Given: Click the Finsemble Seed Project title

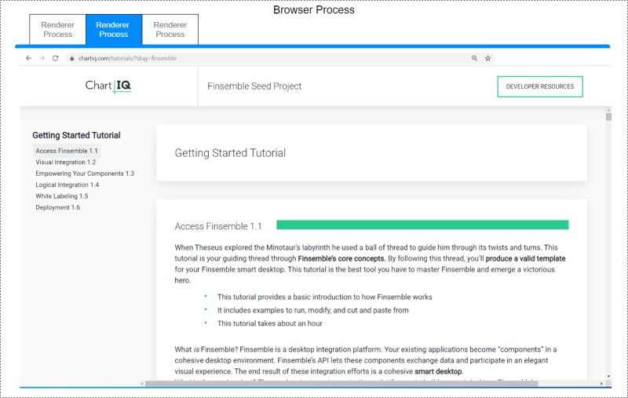Looking at the screenshot, I should [x=254, y=86].
